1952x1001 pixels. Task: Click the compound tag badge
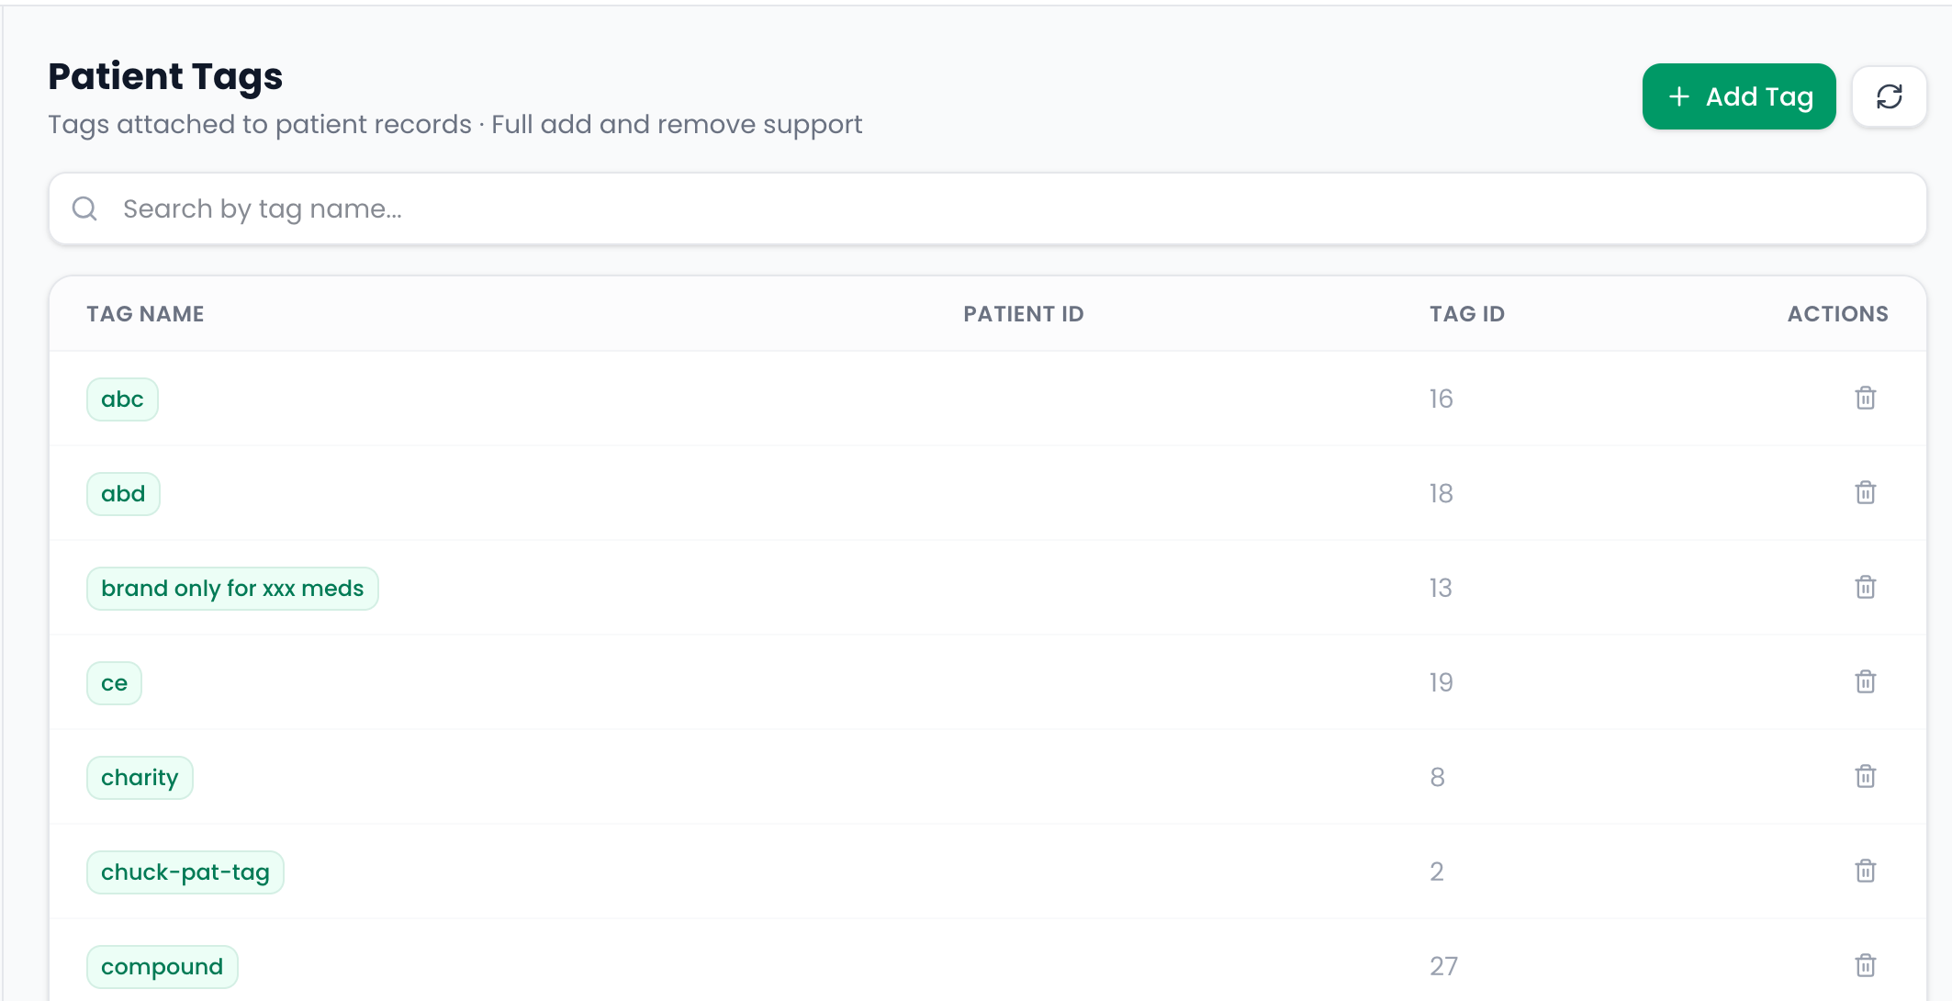163,967
